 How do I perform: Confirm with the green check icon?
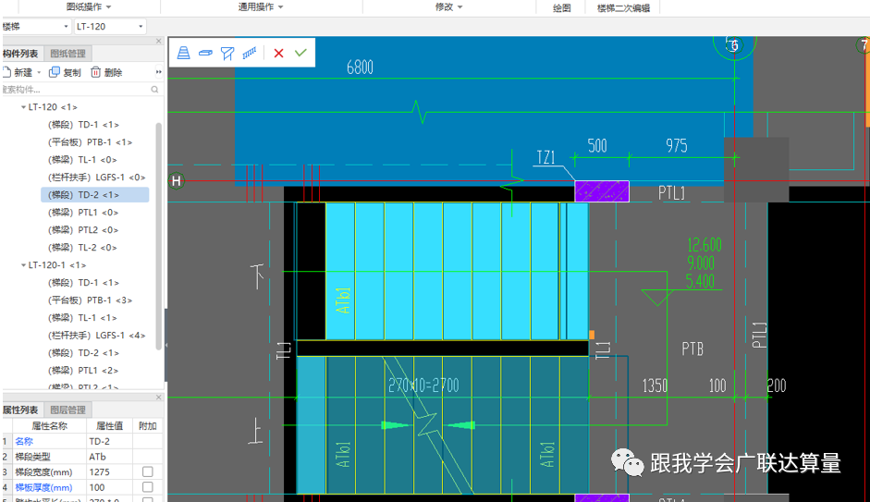pyautogui.click(x=300, y=53)
